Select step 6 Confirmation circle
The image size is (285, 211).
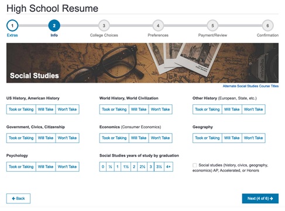pos(267,26)
